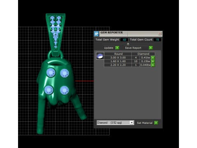This screenshot has width=197, height=148.
Task: Click the green arrow on the 0.040tw row
Action: pyautogui.click(x=153, y=65)
